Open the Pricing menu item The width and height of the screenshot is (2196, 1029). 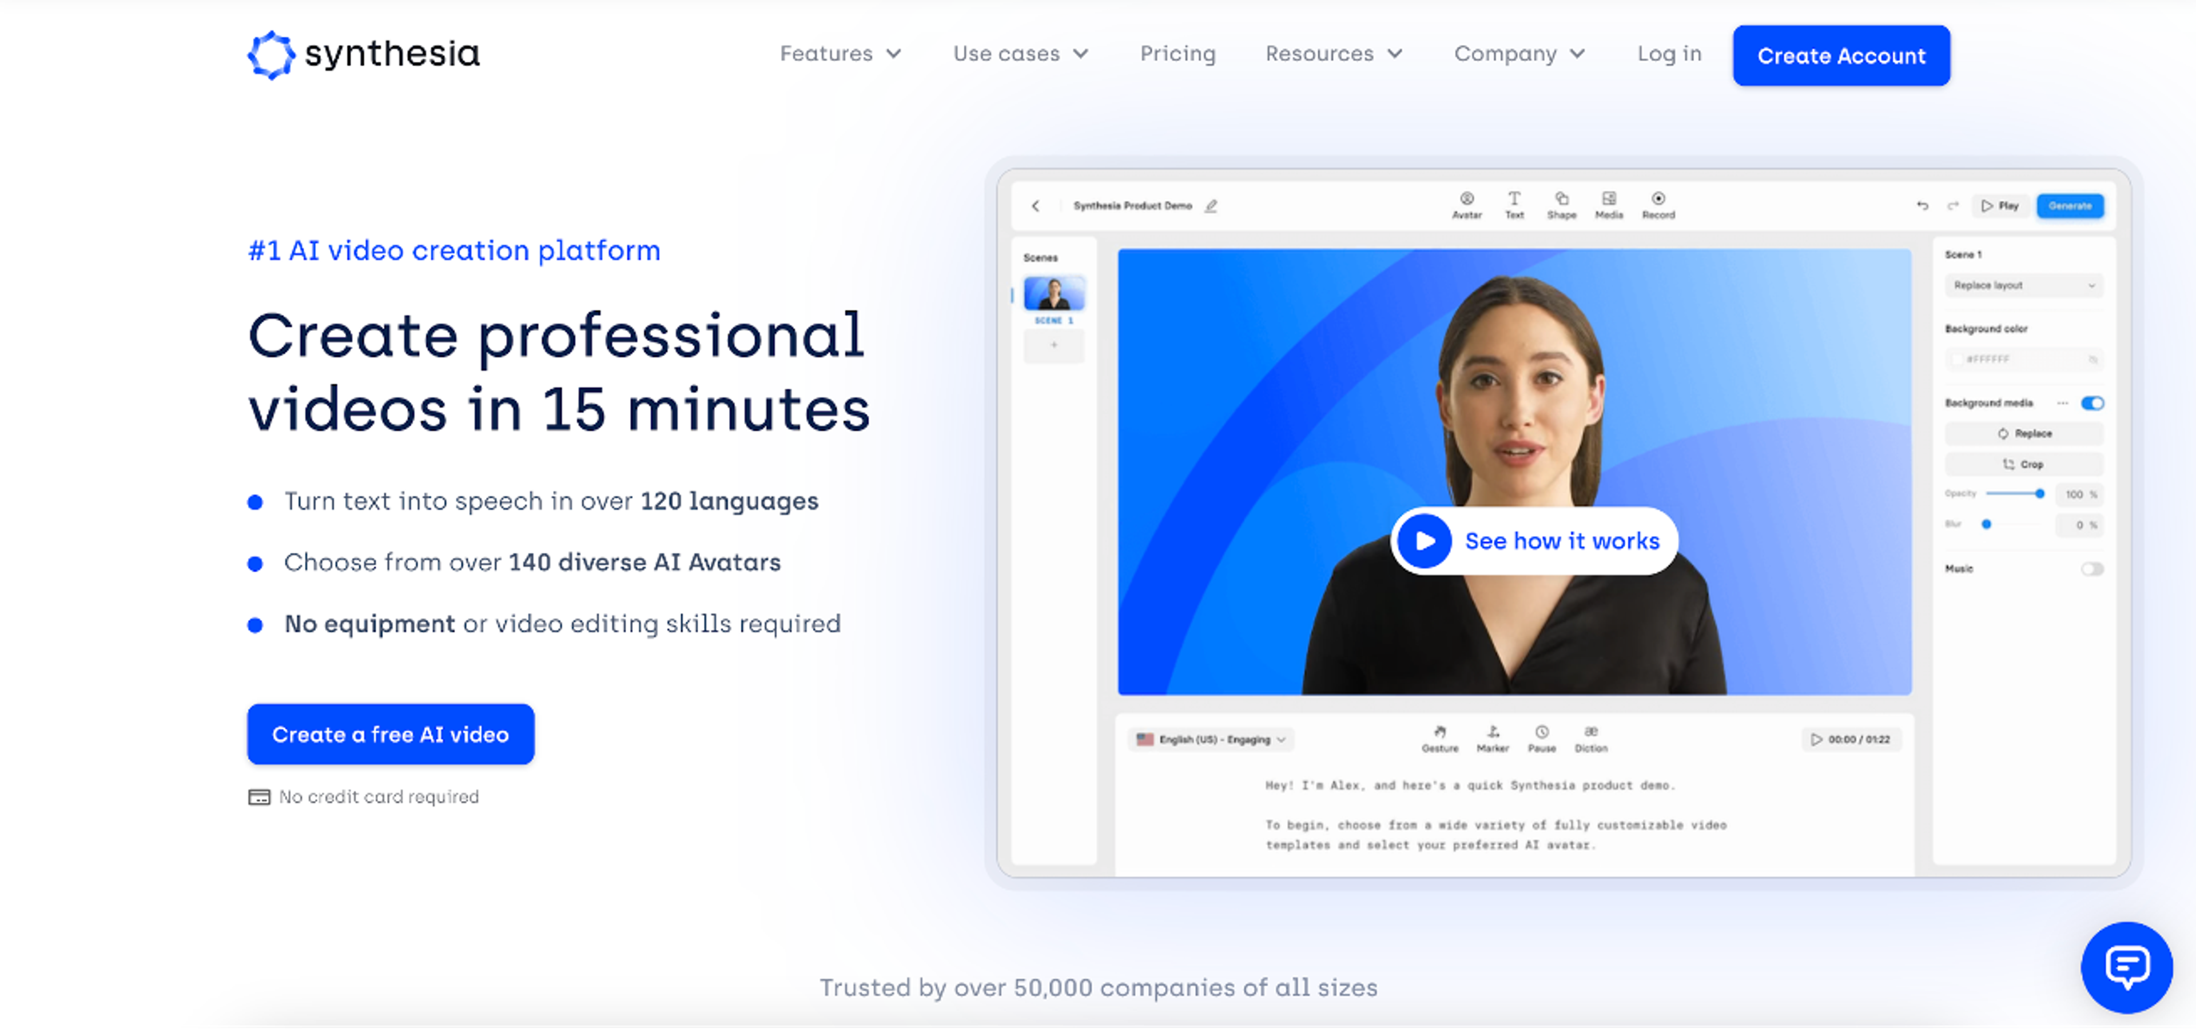coord(1177,54)
